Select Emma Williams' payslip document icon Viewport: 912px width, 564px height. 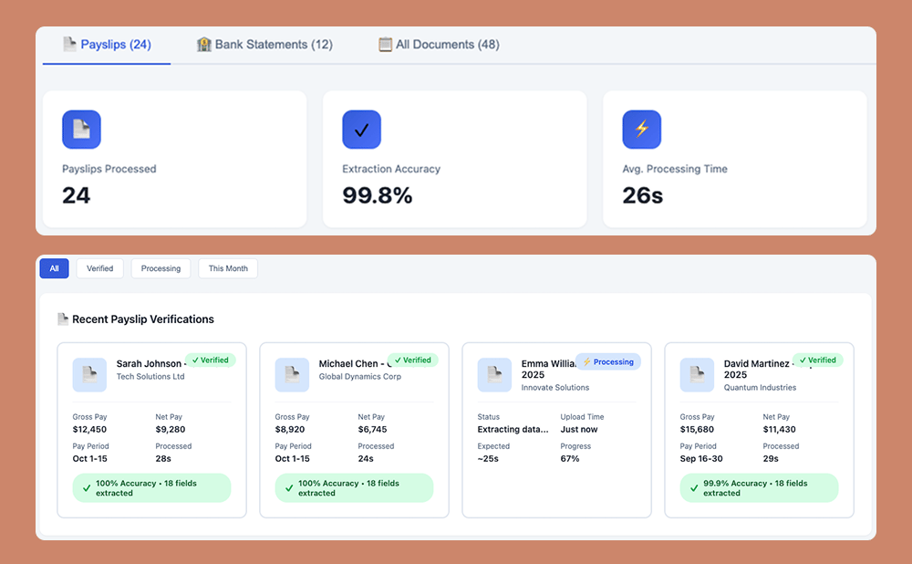click(494, 373)
